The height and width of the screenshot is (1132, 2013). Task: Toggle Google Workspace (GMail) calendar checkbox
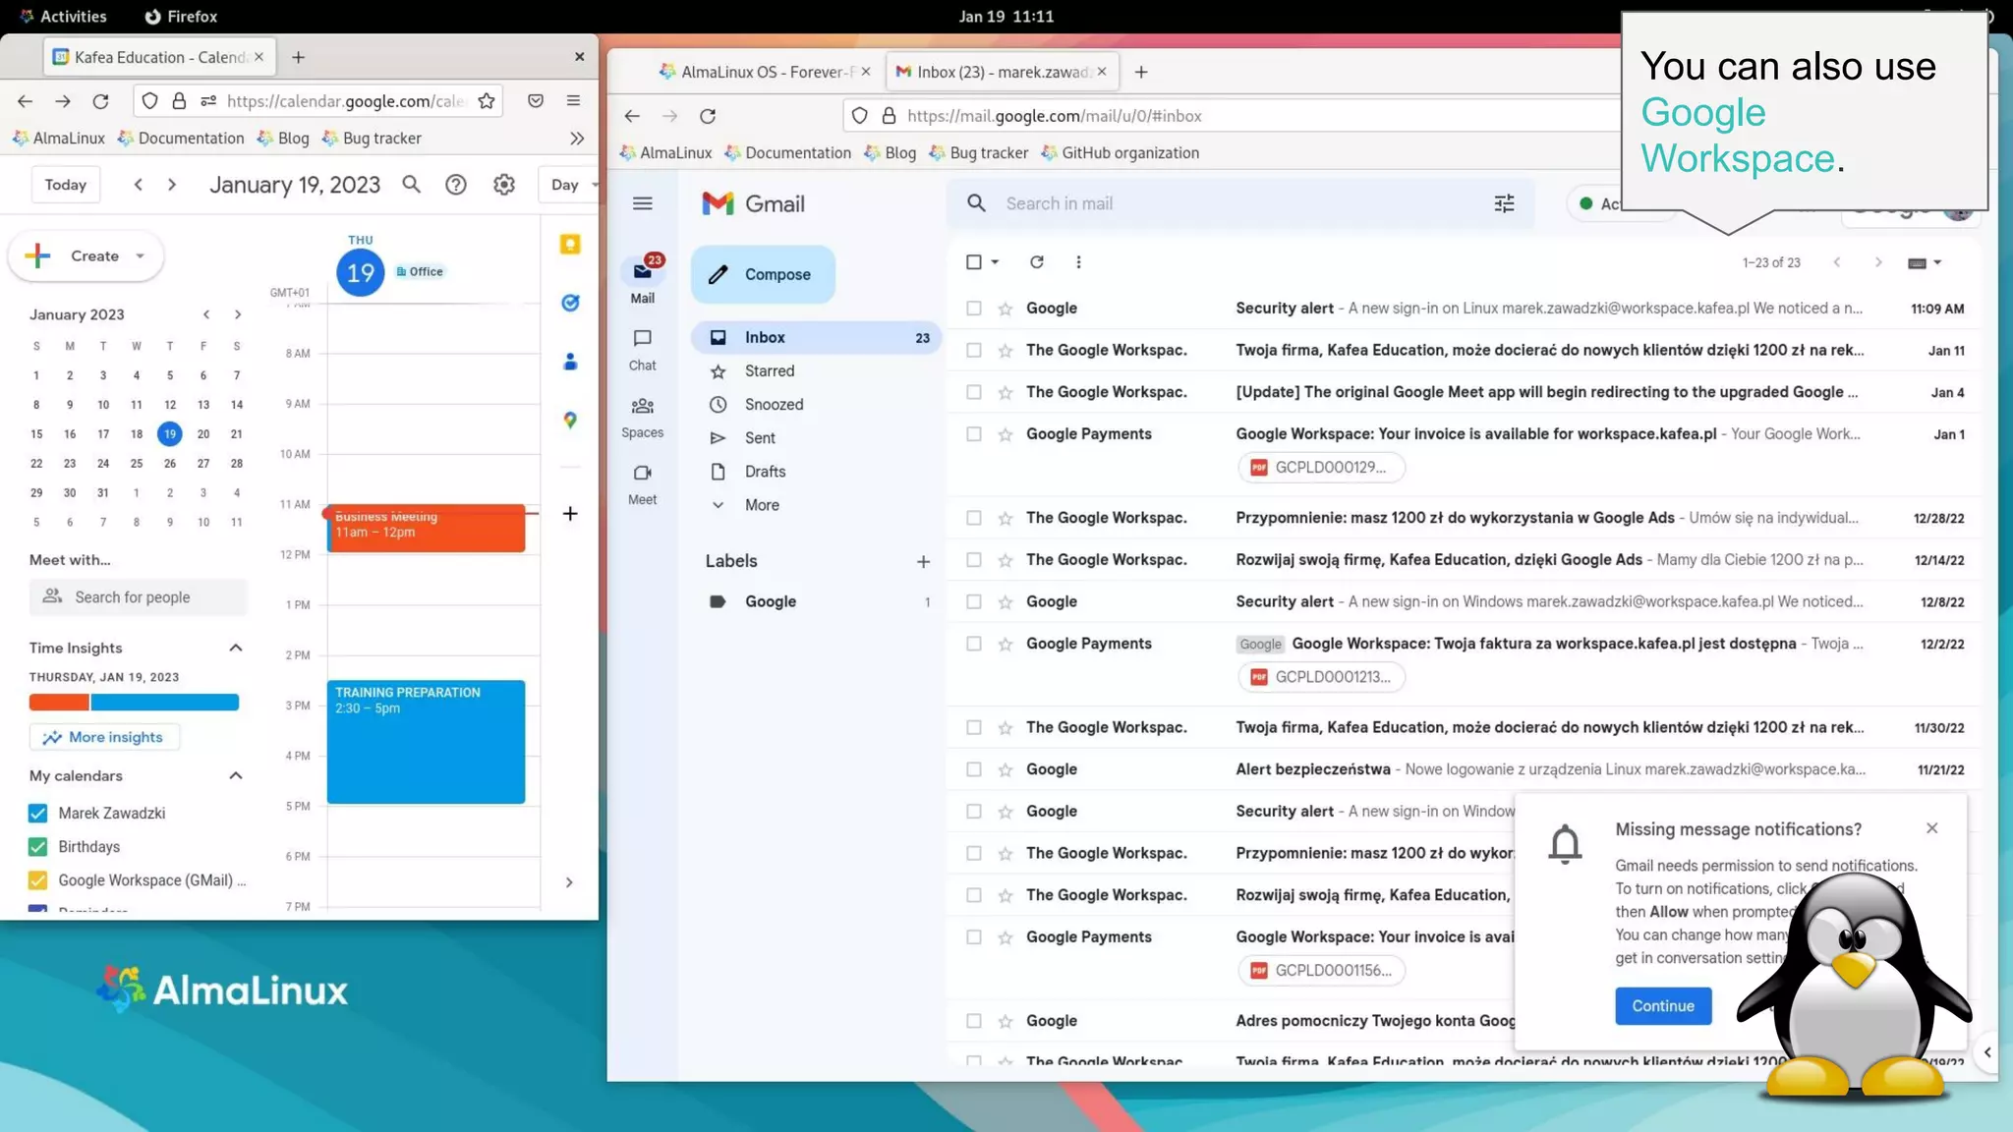click(x=38, y=880)
